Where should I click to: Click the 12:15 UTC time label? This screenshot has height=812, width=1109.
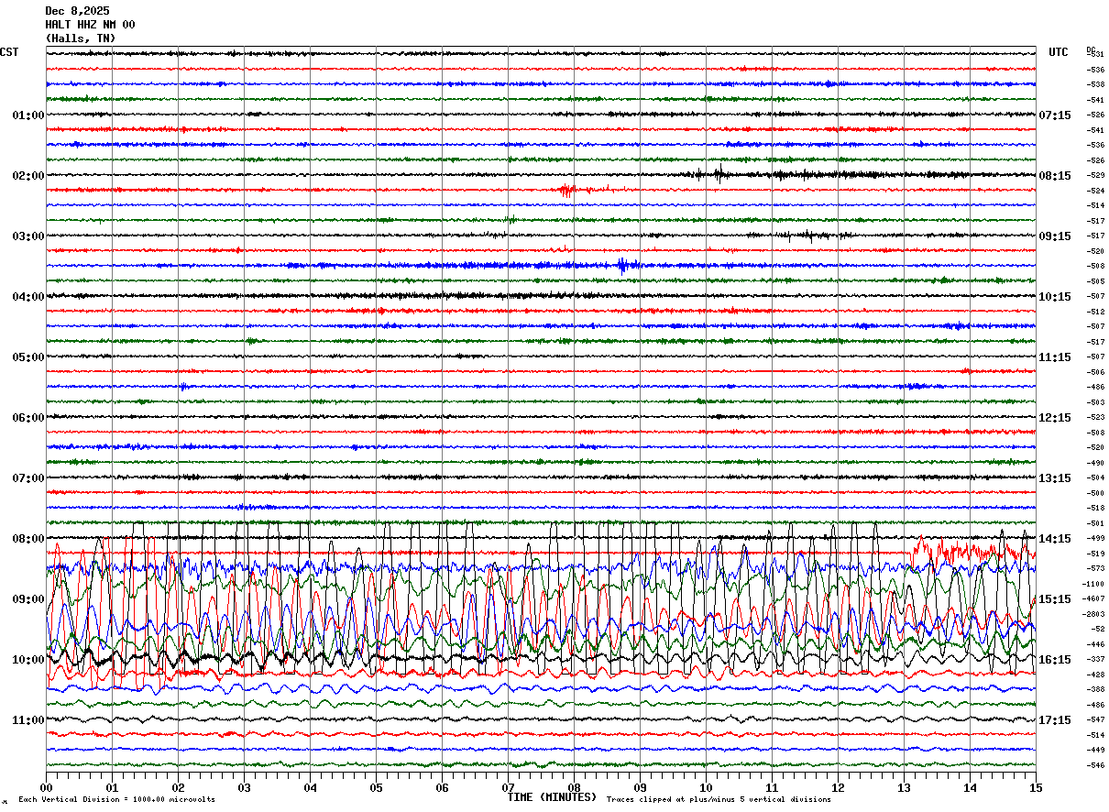tap(1055, 418)
